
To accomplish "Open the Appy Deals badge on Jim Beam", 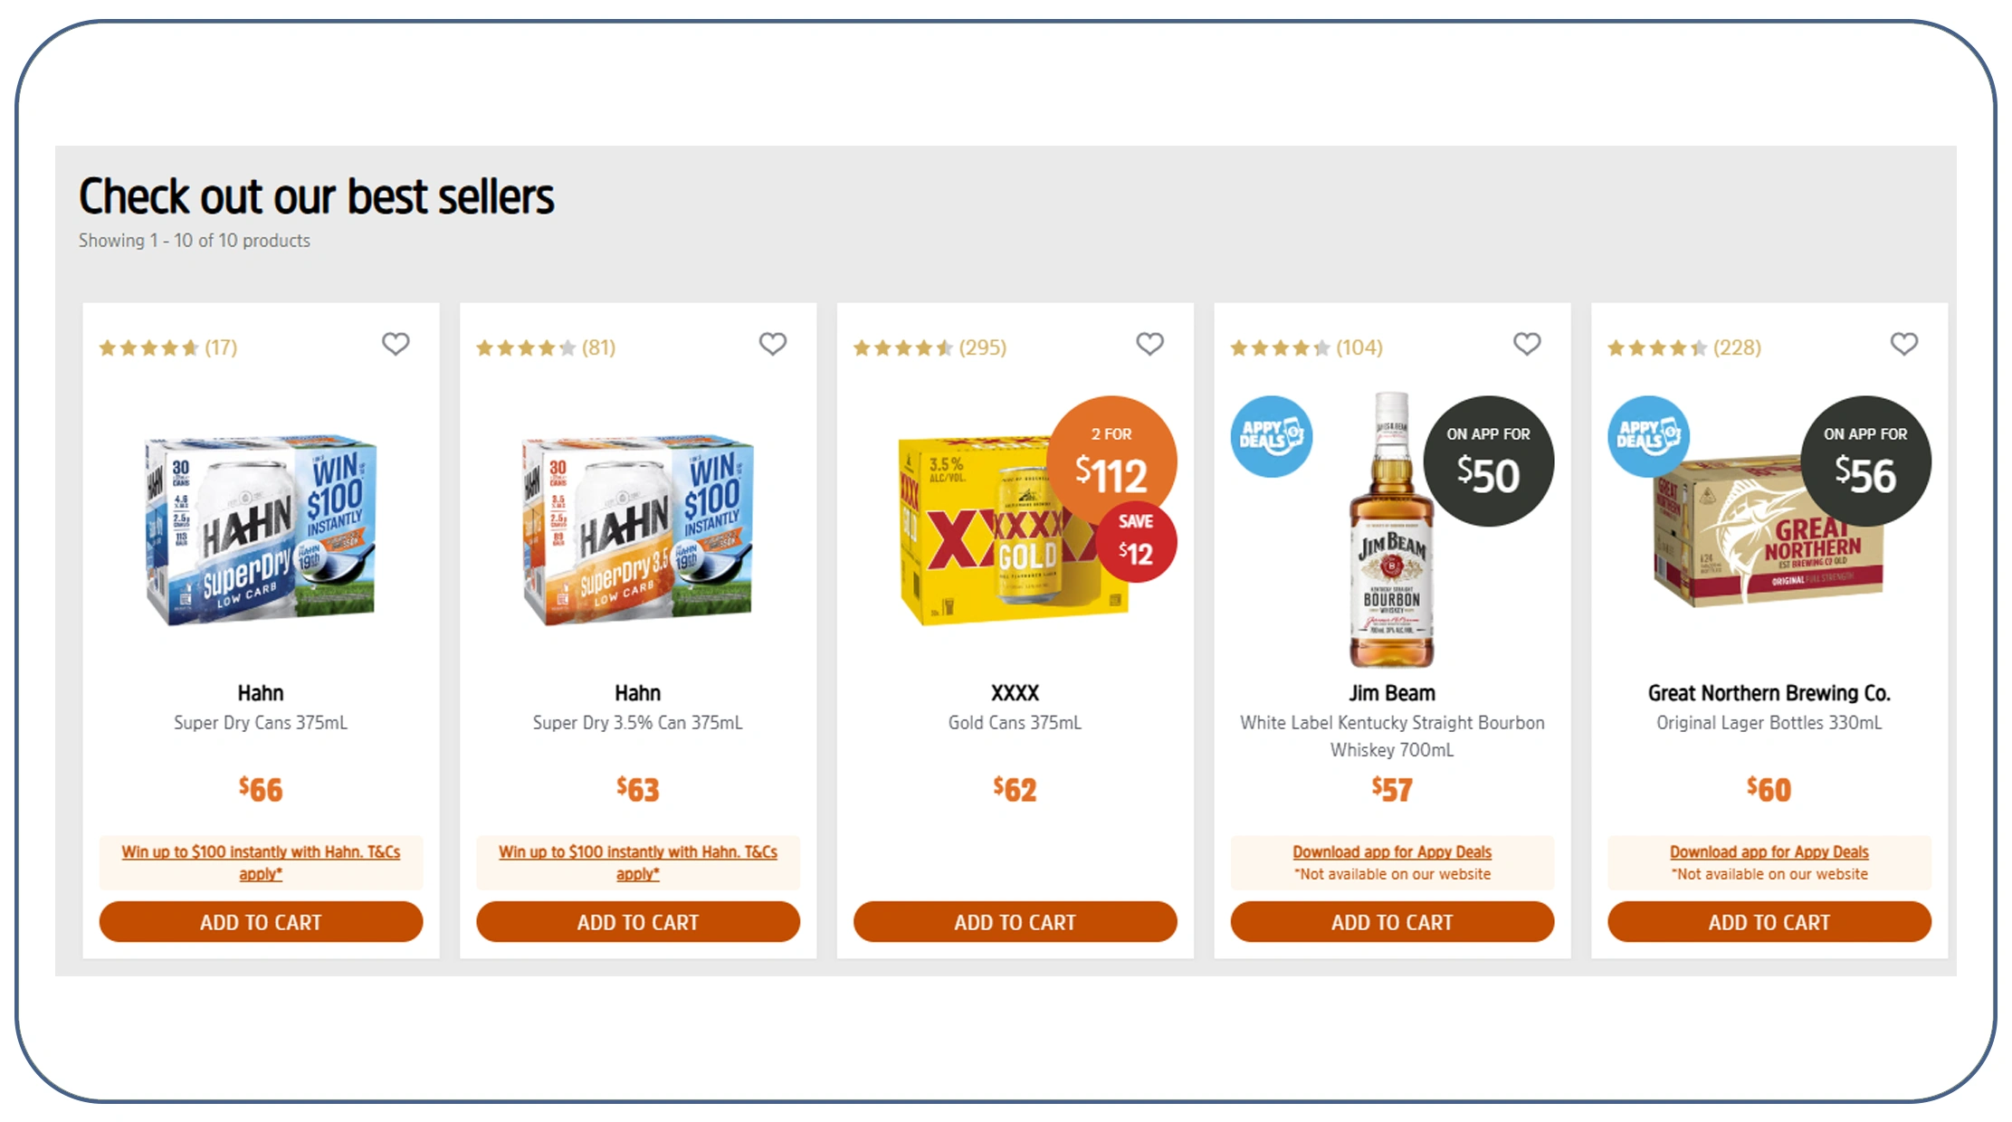I will click(x=1271, y=435).
